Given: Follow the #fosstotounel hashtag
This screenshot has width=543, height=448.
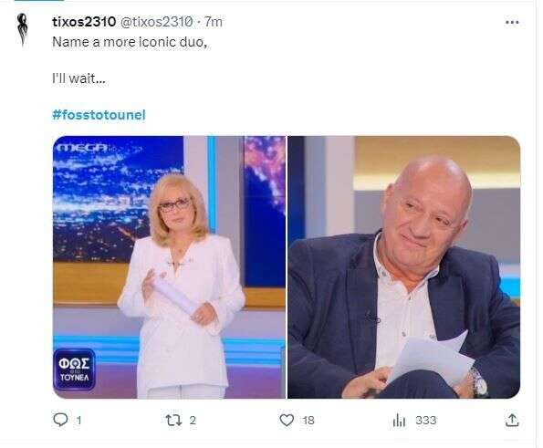Looking at the screenshot, I should tap(99, 115).
